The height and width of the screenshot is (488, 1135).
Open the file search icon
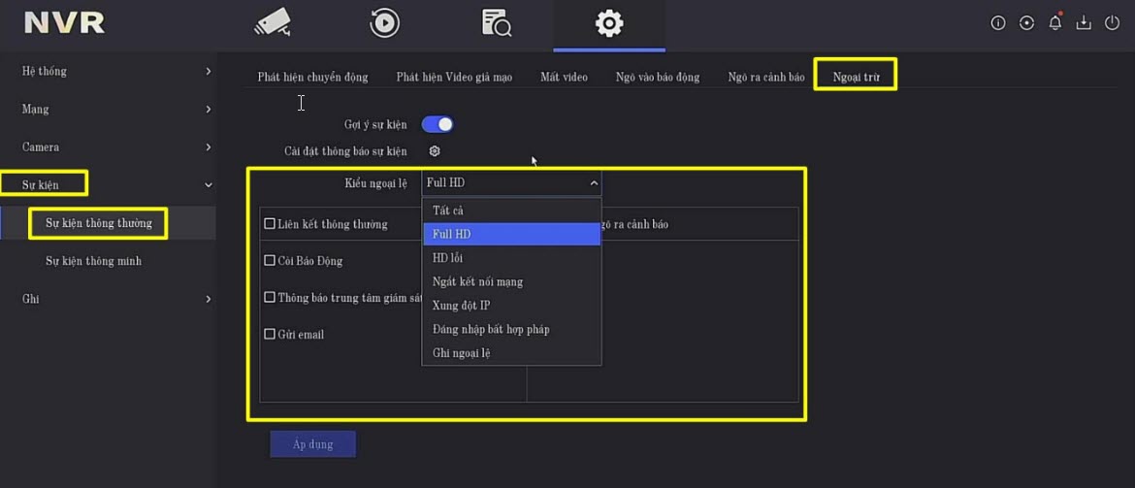point(497,22)
